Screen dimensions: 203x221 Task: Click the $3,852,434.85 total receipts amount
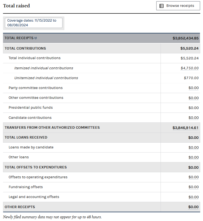coord(185,38)
